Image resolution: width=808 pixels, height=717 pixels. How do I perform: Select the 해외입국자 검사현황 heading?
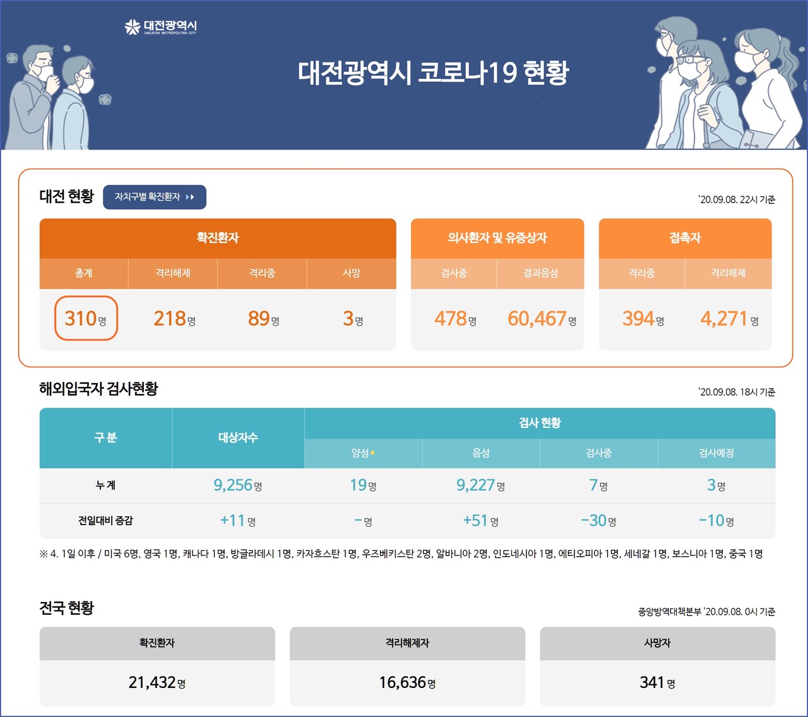click(x=98, y=389)
